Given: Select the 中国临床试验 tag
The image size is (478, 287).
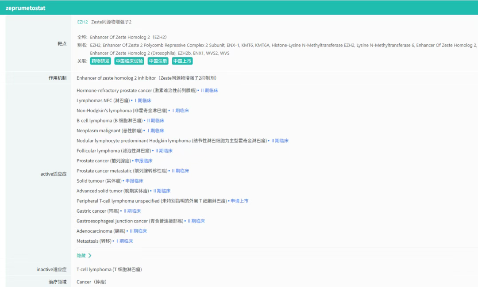Looking at the screenshot, I should 129,61.
